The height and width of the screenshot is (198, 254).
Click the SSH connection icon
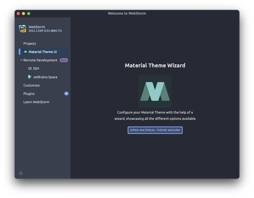click(30, 68)
